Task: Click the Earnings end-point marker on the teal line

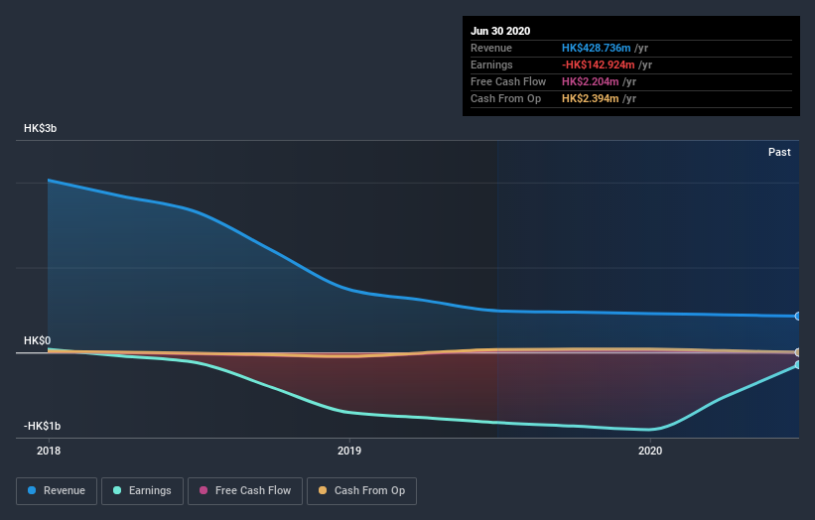Action: click(798, 364)
